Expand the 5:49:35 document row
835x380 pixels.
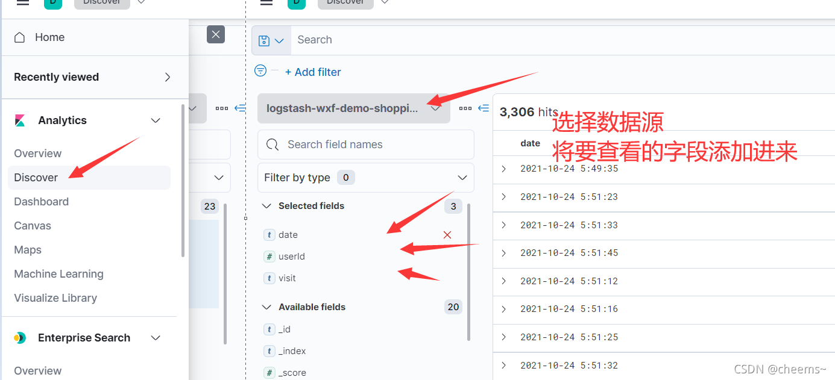pyautogui.click(x=504, y=169)
